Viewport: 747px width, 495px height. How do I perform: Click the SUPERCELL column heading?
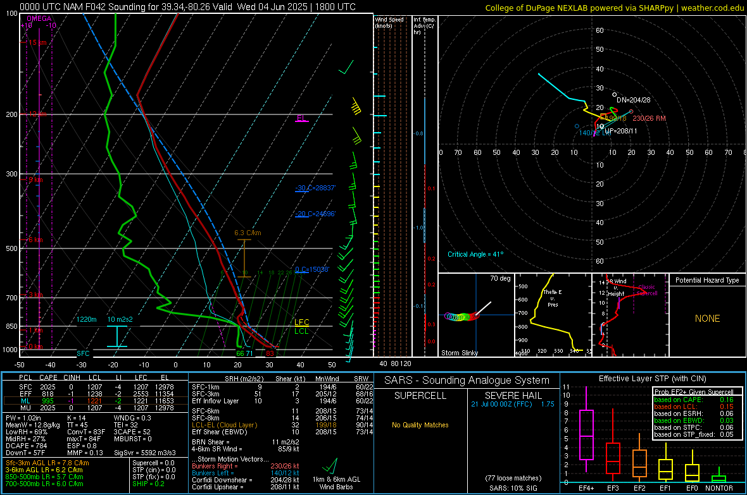(420, 396)
